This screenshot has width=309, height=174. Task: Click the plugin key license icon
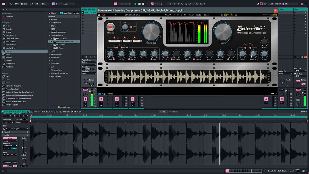coord(272,94)
